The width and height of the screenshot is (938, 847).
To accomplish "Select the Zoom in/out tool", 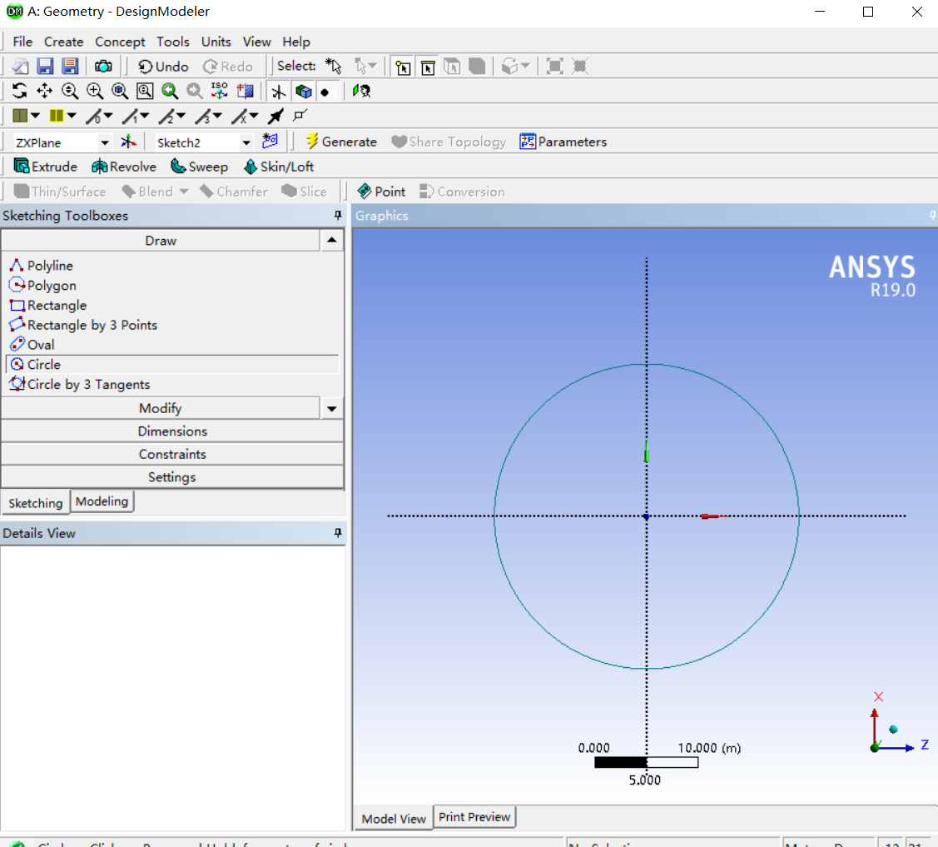I will coord(69,91).
